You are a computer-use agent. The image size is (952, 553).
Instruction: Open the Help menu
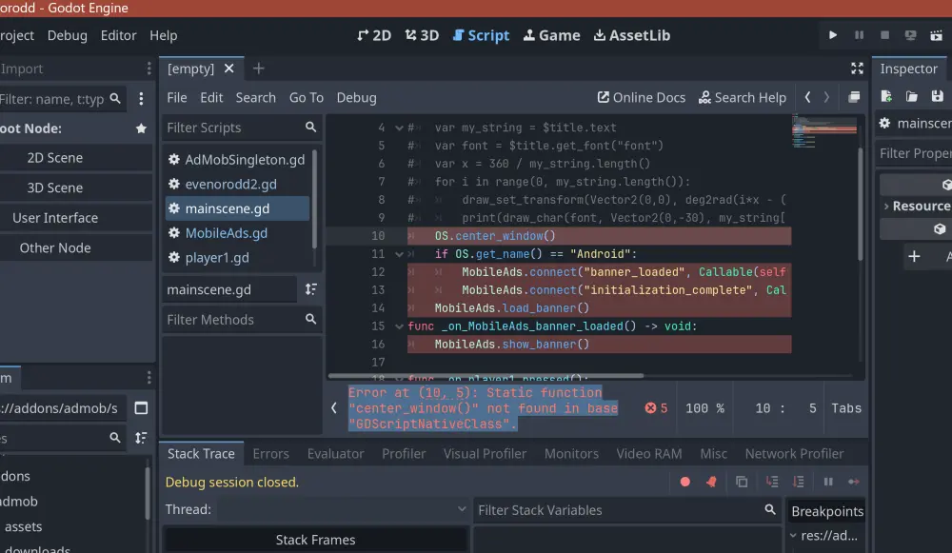pyautogui.click(x=164, y=35)
